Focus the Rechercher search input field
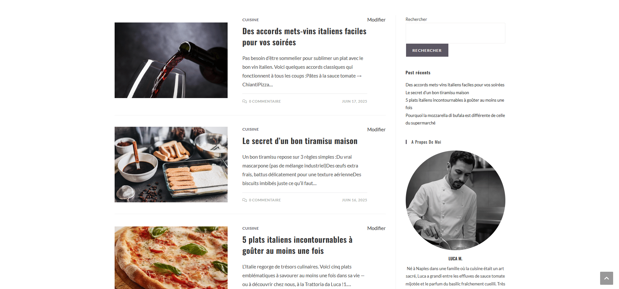The image size is (619, 289). 455,33
